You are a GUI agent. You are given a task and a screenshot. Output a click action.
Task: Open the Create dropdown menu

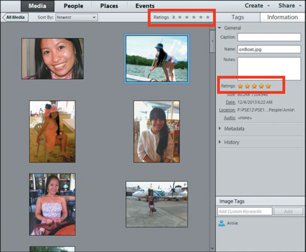257,6
